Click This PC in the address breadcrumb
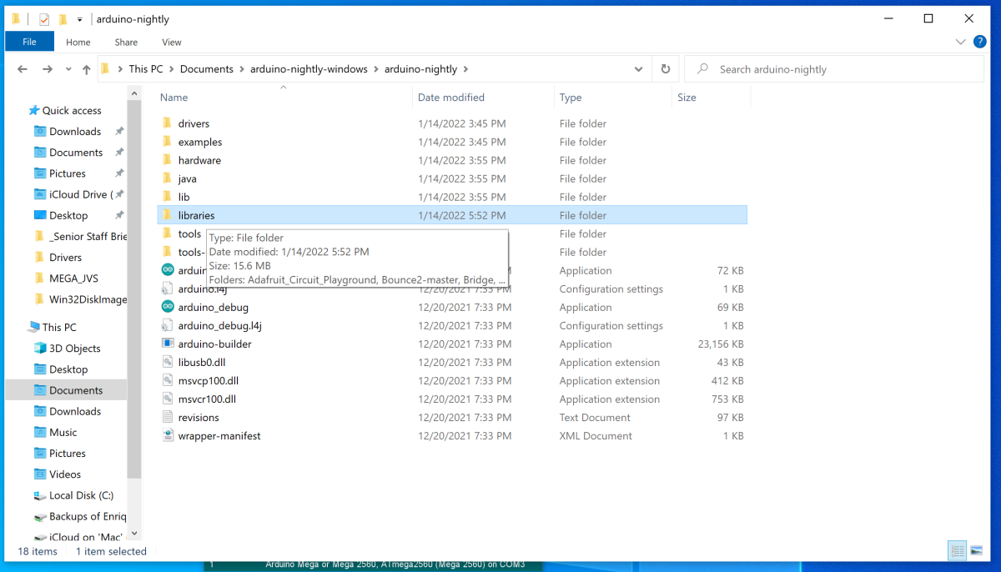This screenshot has width=1001, height=572. click(146, 69)
